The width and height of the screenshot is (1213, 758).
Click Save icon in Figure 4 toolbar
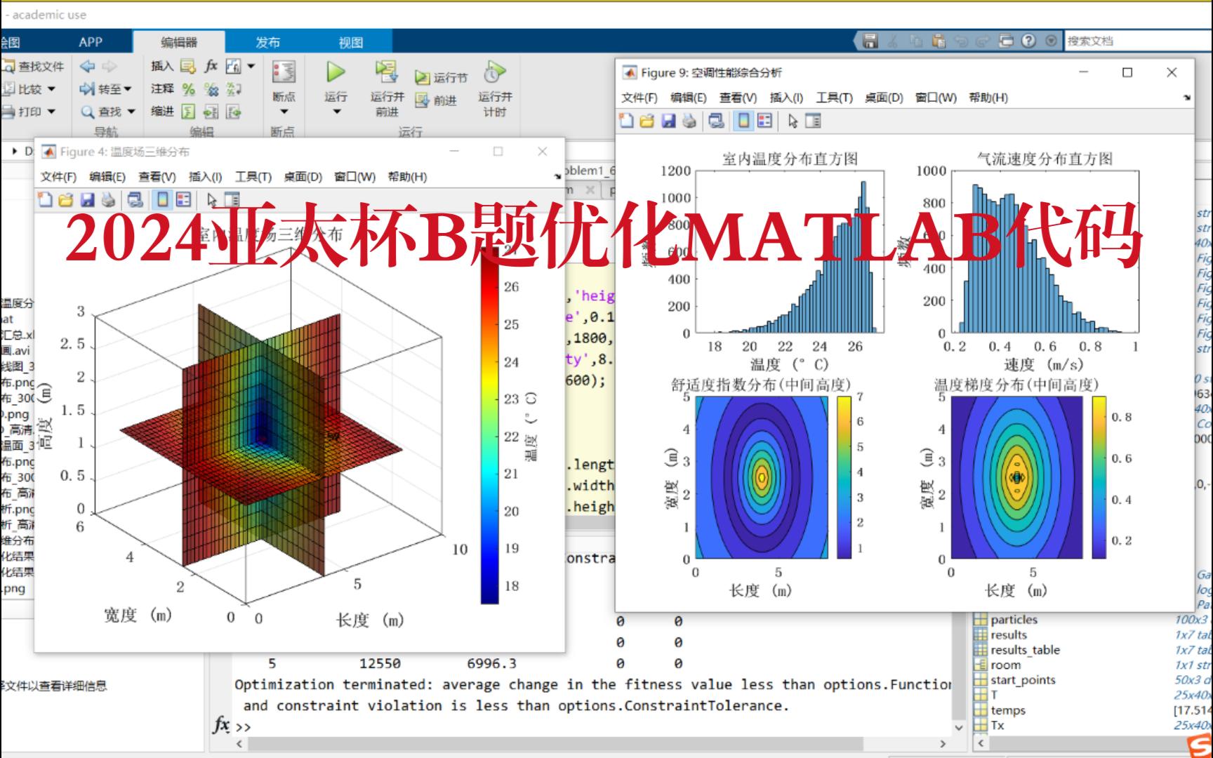point(87,200)
